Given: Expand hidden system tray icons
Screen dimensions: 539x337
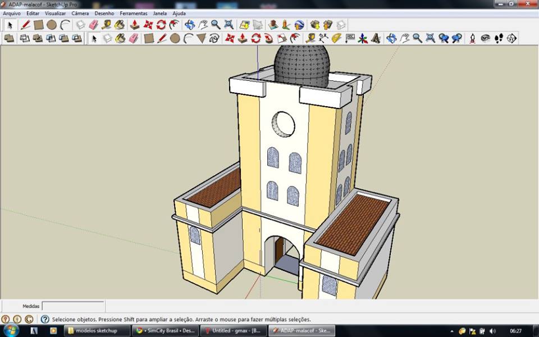Looking at the screenshot, I should pos(452,331).
